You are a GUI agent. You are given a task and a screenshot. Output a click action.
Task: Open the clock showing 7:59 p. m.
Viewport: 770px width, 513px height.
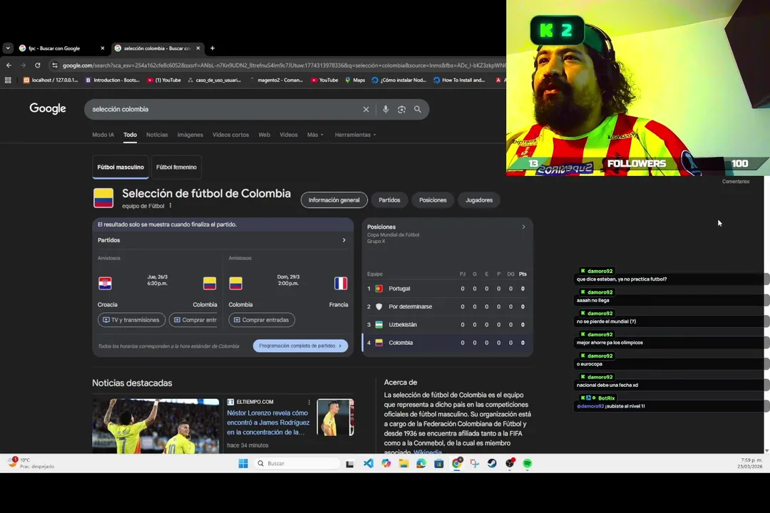click(749, 463)
